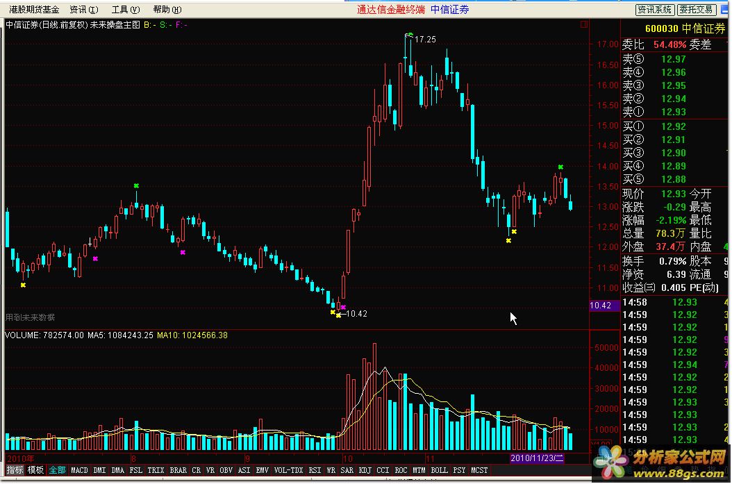Click the 14:58 12.93 tick row
The image size is (732, 484).
point(675,303)
